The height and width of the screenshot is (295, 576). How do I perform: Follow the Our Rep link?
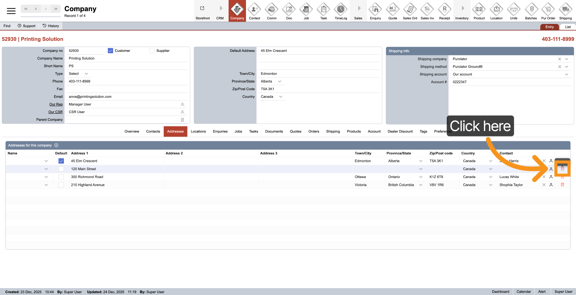56,104
